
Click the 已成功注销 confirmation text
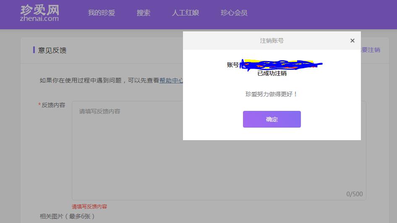tap(272, 73)
